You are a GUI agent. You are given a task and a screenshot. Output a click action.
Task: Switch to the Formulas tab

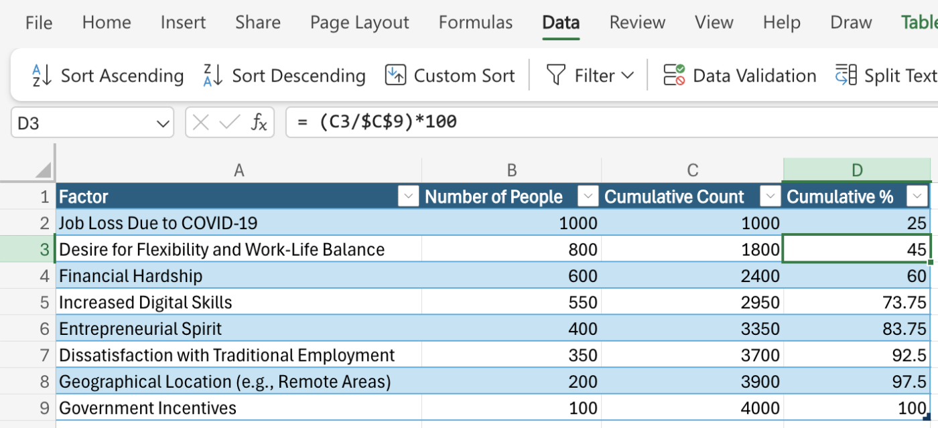[475, 23]
